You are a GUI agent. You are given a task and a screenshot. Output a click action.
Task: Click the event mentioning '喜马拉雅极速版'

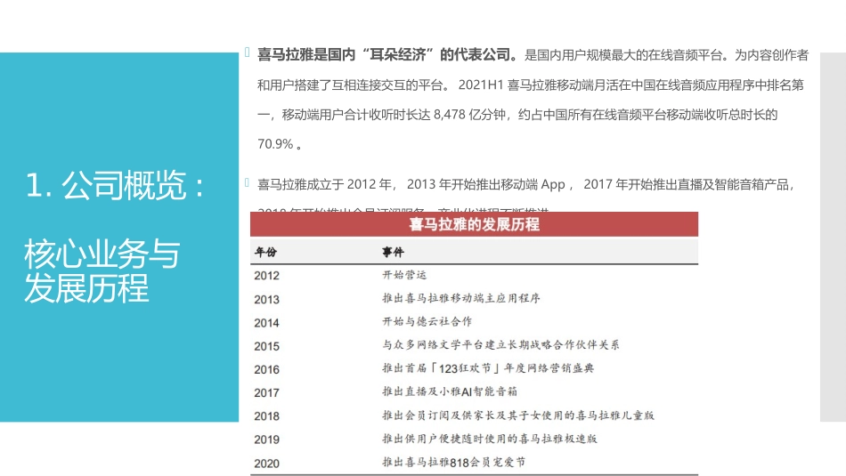(x=490, y=439)
